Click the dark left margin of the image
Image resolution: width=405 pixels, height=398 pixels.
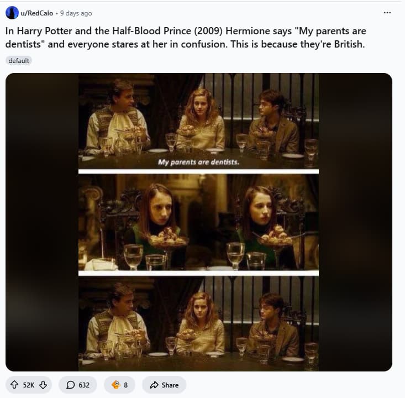click(41, 221)
